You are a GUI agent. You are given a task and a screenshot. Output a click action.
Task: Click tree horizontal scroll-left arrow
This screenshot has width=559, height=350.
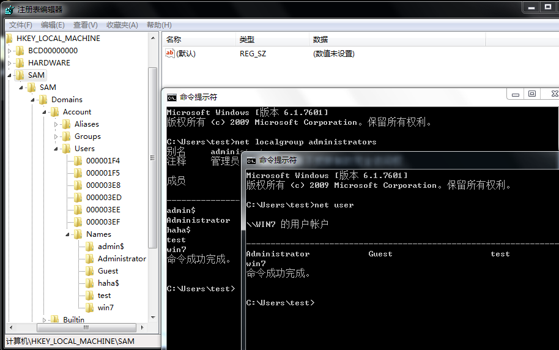click(x=11, y=327)
